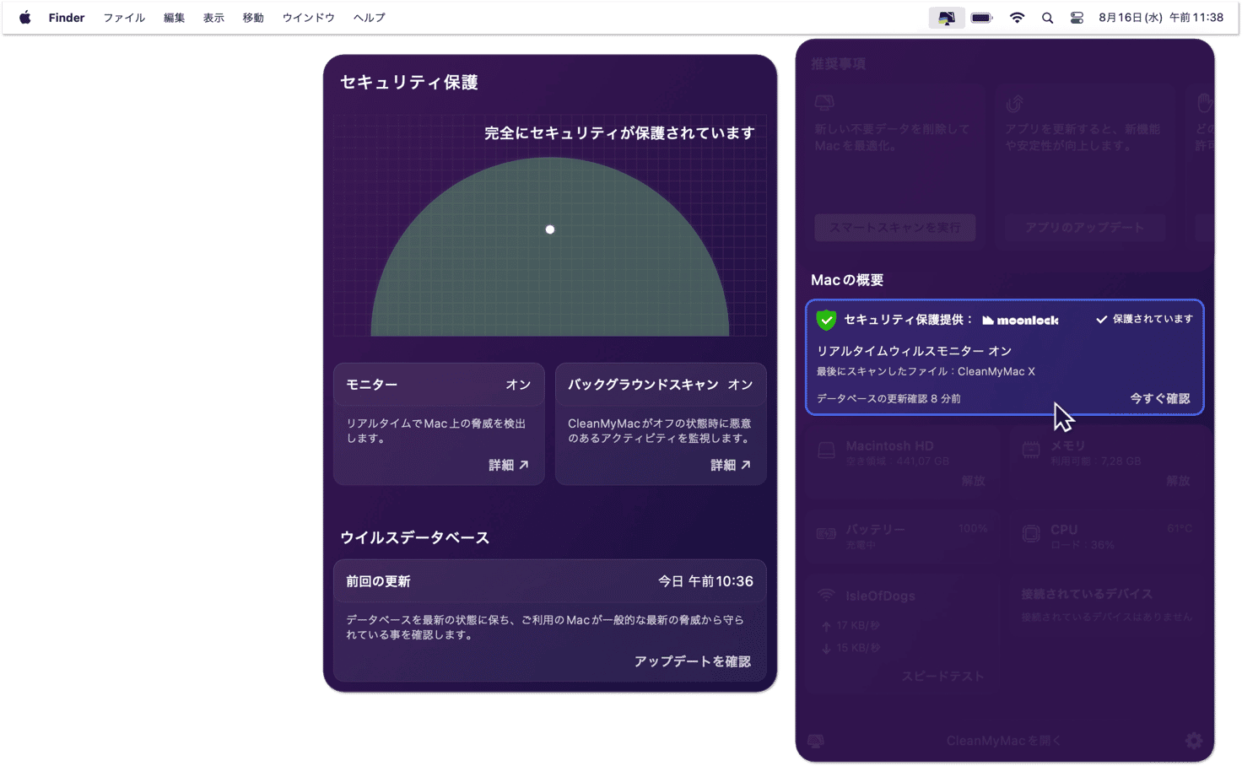Image resolution: width=1242 pixels, height=766 pixels.
Task: Click the IsleOfDogs Wi-Fi icon
Action: click(x=826, y=596)
